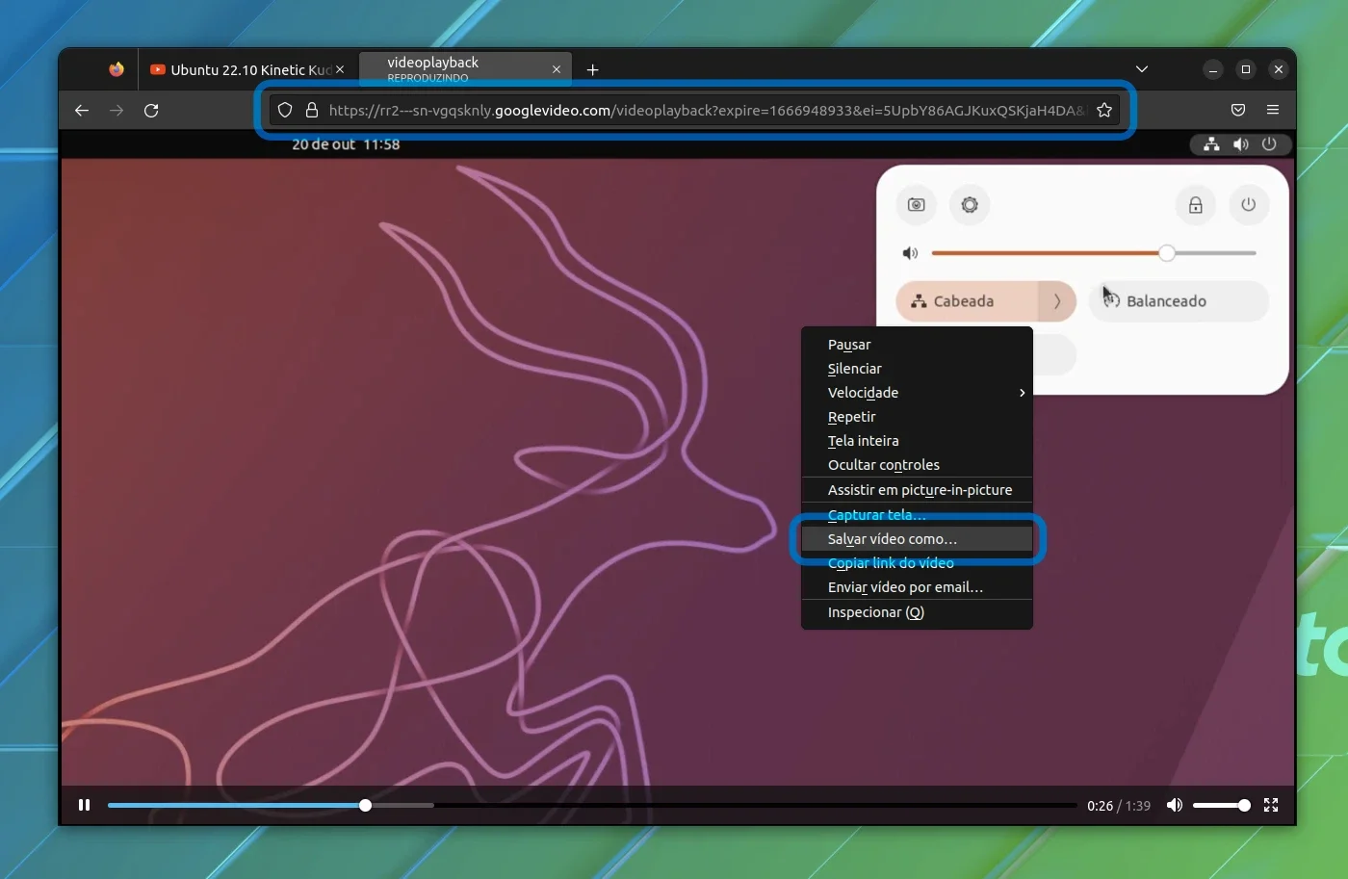Image resolution: width=1348 pixels, height=879 pixels.
Task: Open site security padlock info
Action: click(x=312, y=111)
